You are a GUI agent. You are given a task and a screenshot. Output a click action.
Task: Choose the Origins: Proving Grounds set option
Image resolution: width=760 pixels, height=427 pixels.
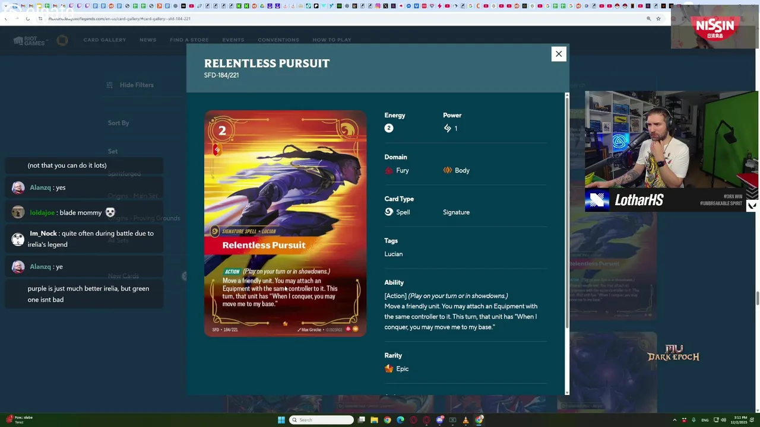pos(144,218)
